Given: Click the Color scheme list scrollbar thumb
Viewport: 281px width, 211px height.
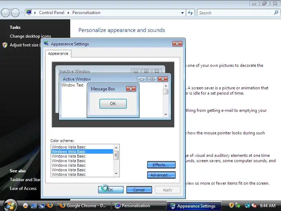Looking at the screenshot, I should (x=116, y=155).
